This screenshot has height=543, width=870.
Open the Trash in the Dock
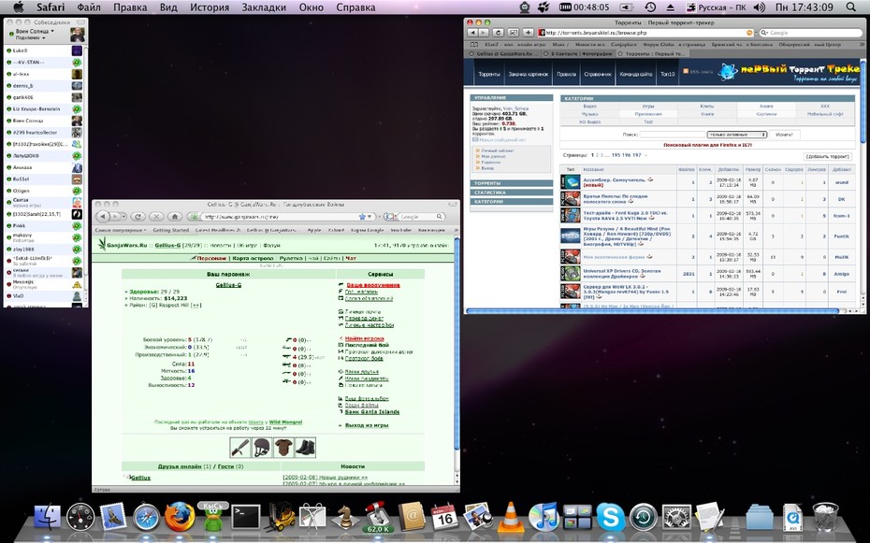tap(825, 518)
